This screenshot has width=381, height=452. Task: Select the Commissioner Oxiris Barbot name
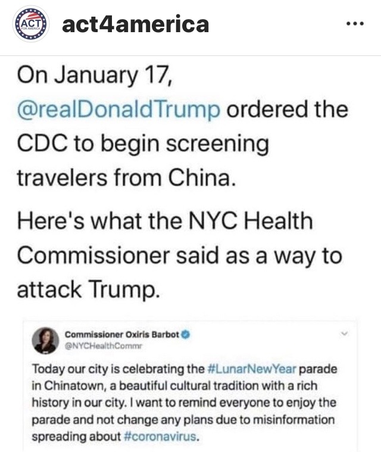(x=122, y=335)
